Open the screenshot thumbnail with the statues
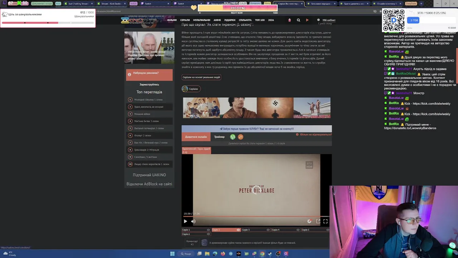 312,108
